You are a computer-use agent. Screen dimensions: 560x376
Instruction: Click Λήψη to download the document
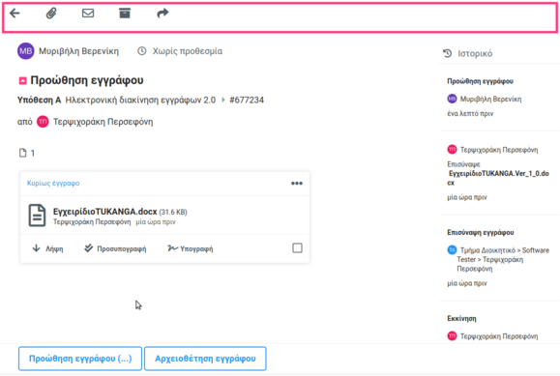pos(47,248)
